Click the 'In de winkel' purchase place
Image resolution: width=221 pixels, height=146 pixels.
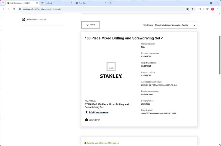pyautogui.click(x=147, y=94)
